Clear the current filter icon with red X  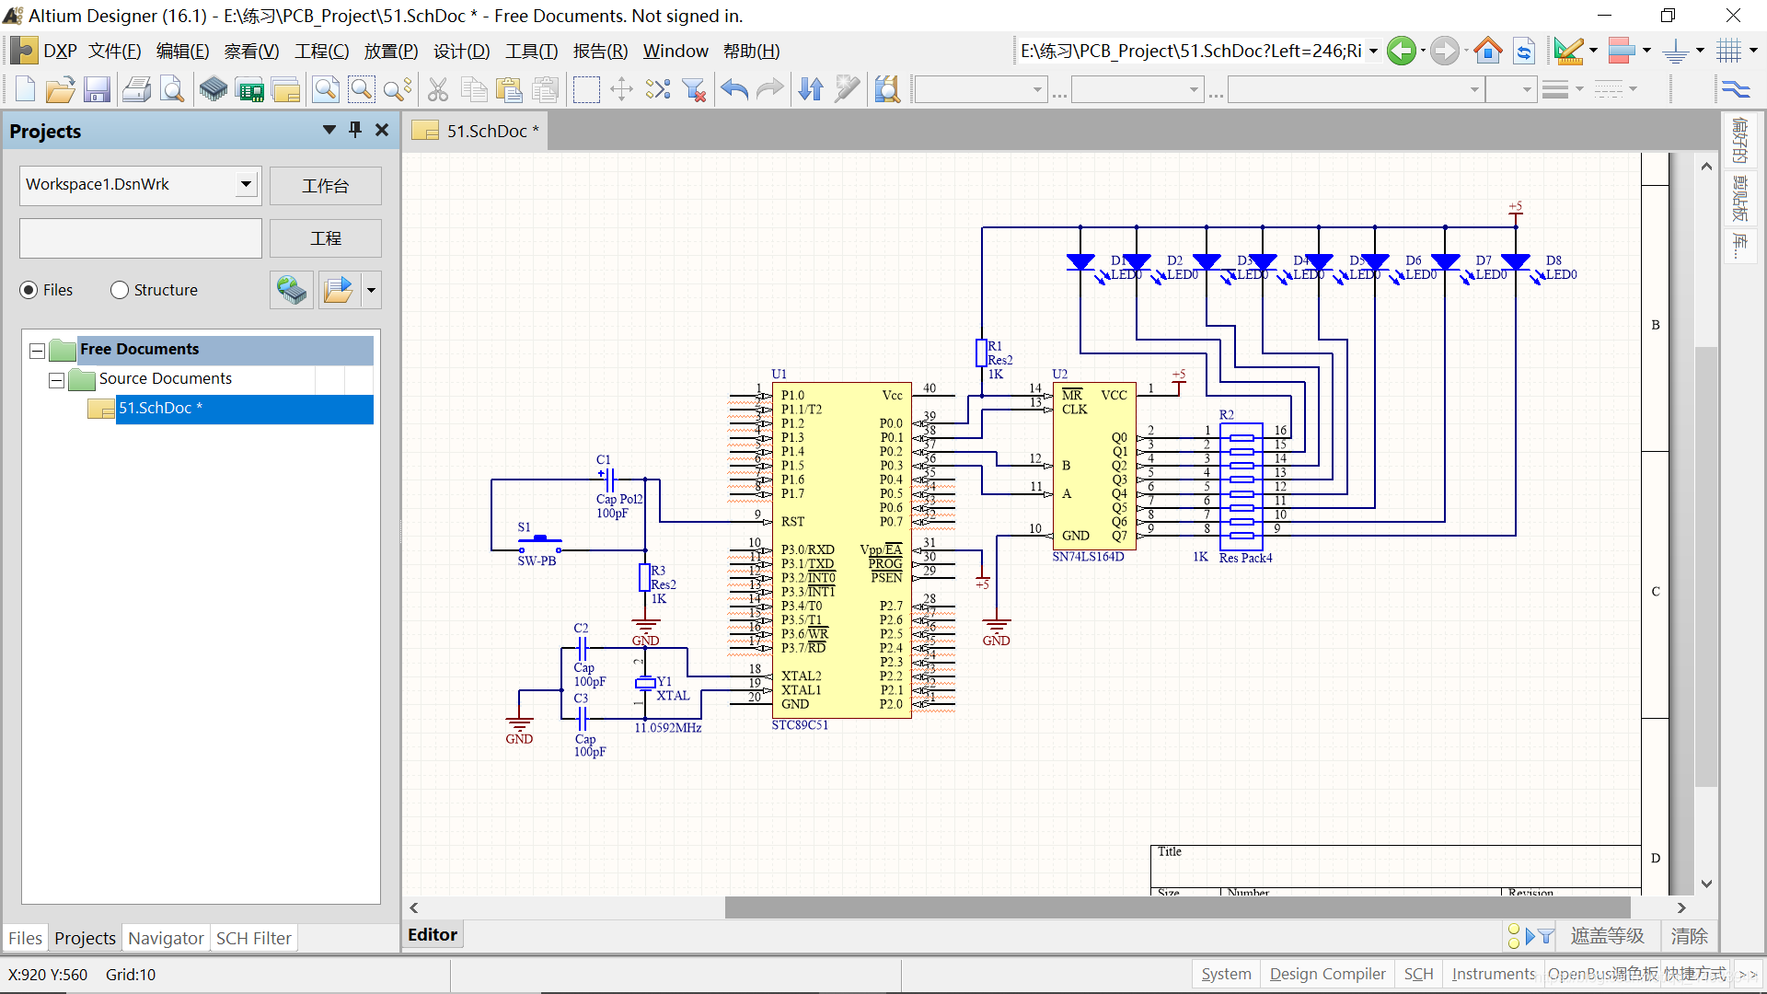tap(694, 89)
